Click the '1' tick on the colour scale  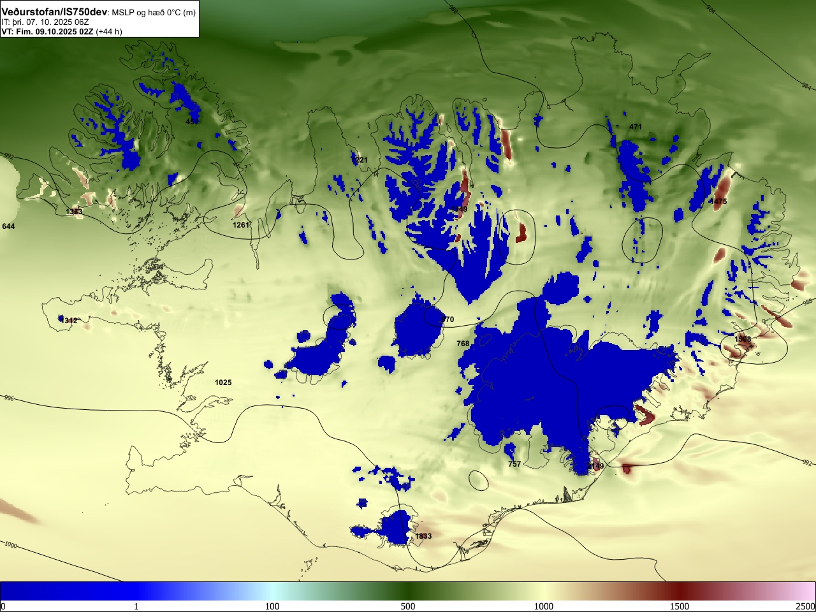tap(136, 606)
